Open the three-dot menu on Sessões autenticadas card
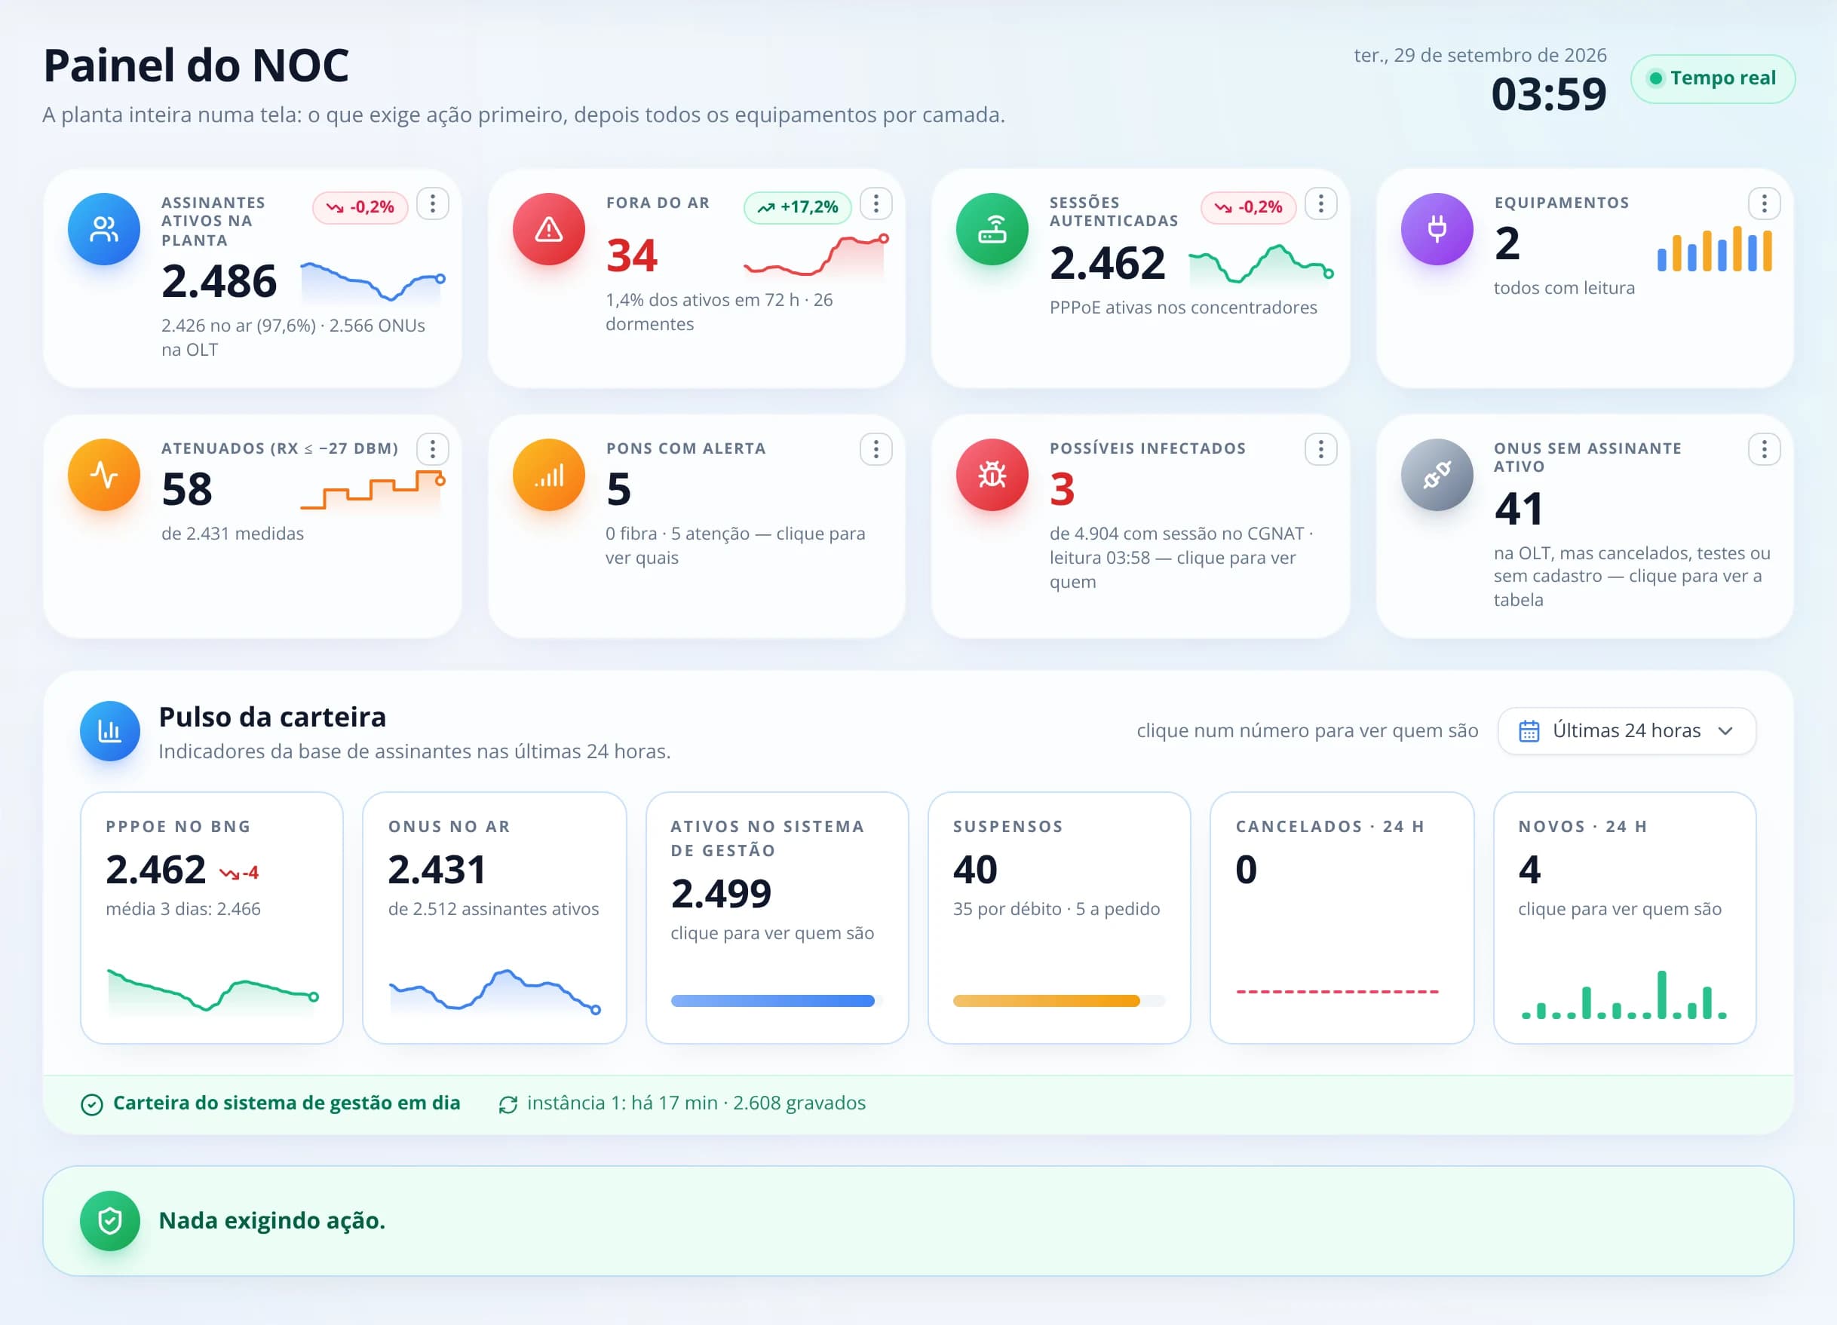The image size is (1837, 1325). tap(1320, 204)
